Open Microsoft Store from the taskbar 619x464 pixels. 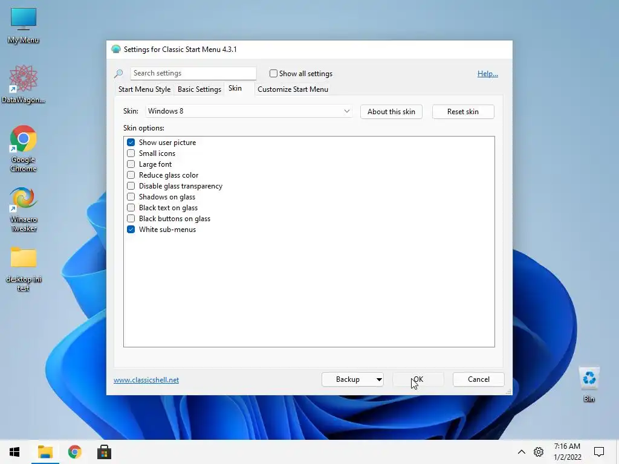[x=104, y=452]
